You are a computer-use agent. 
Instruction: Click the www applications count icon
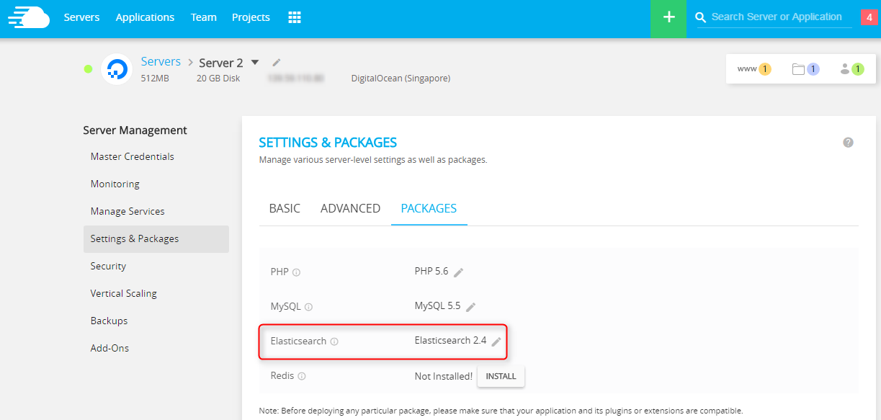pos(753,69)
